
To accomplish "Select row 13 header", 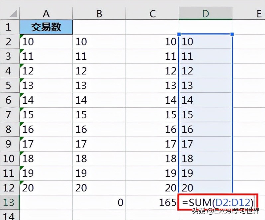I will tap(10, 202).
